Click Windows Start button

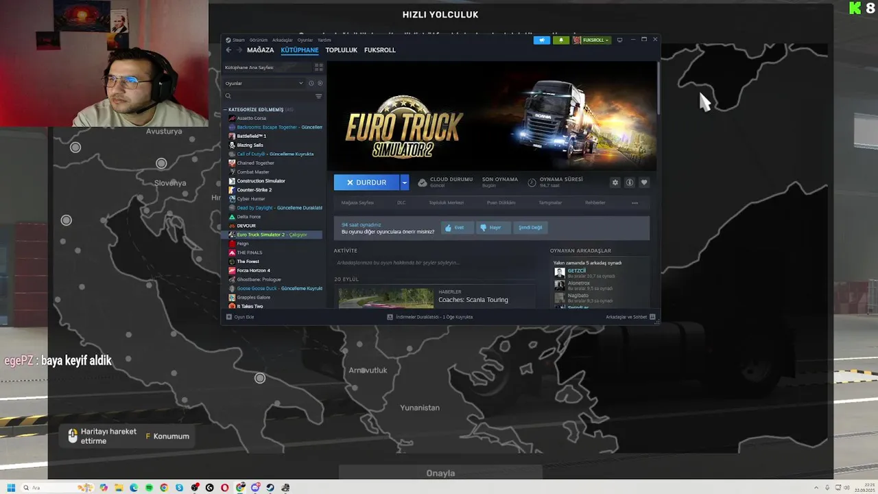tap(11, 488)
